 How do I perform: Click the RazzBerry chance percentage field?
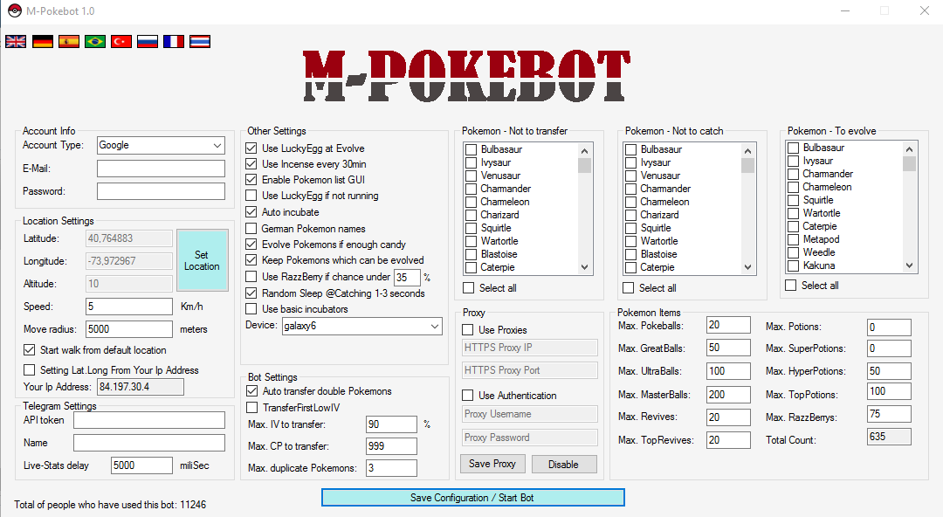point(407,278)
